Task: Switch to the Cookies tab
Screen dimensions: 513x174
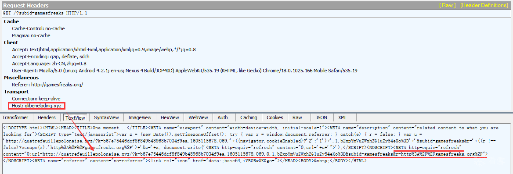Action: point(275,117)
